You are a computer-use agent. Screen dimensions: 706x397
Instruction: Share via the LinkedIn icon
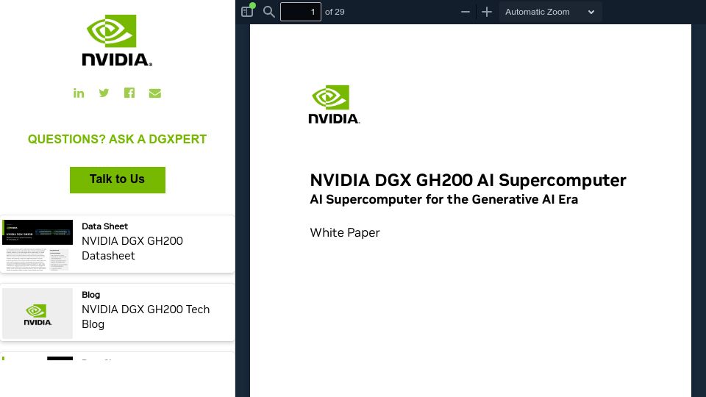[x=79, y=93]
